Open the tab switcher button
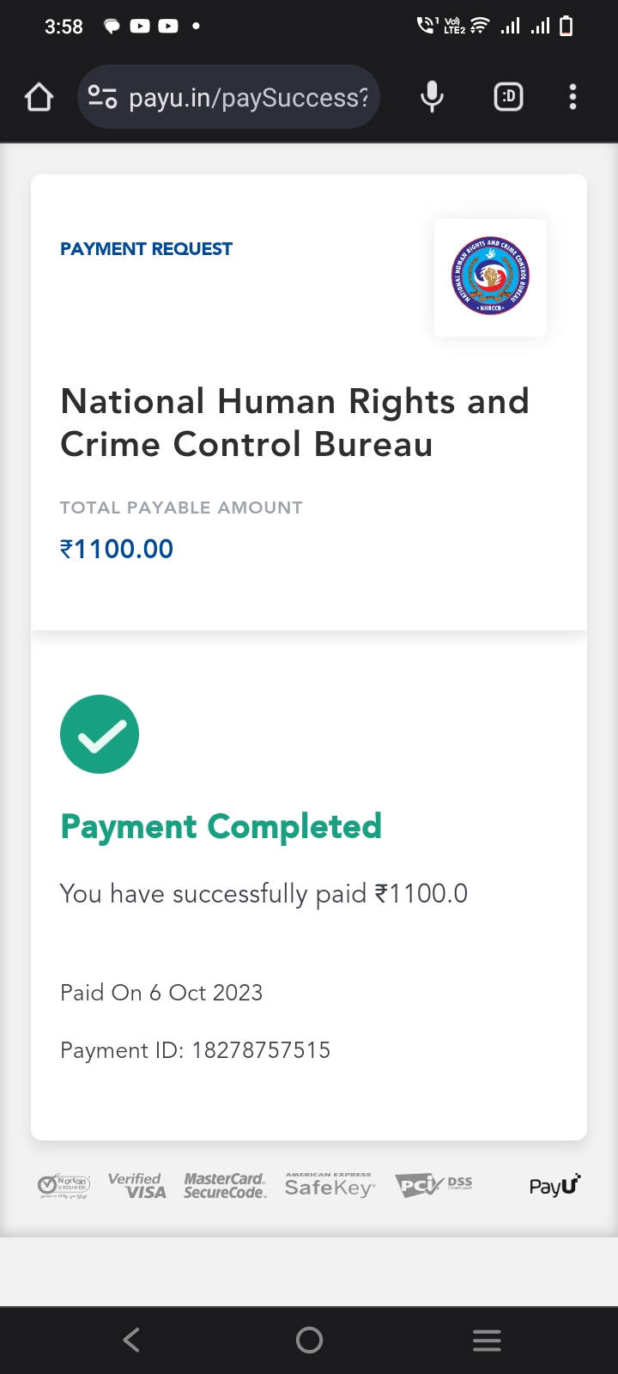 [509, 97]
